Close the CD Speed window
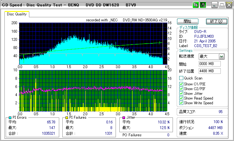The width and height of the screenshot is (234, 141). coord(229,5)
